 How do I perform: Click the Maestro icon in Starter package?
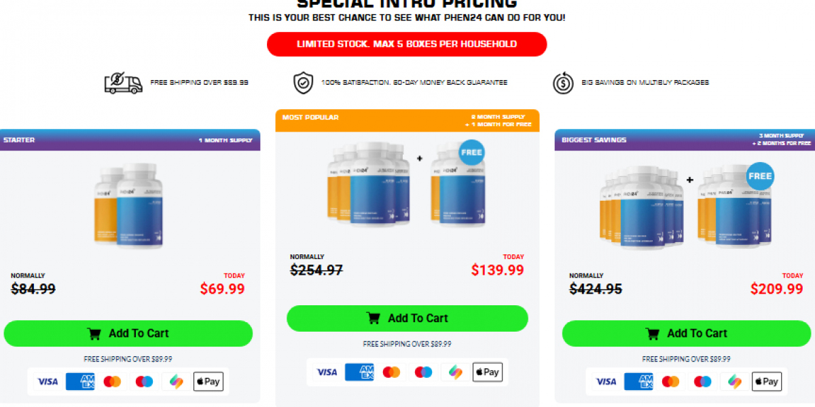coord(144,381)
